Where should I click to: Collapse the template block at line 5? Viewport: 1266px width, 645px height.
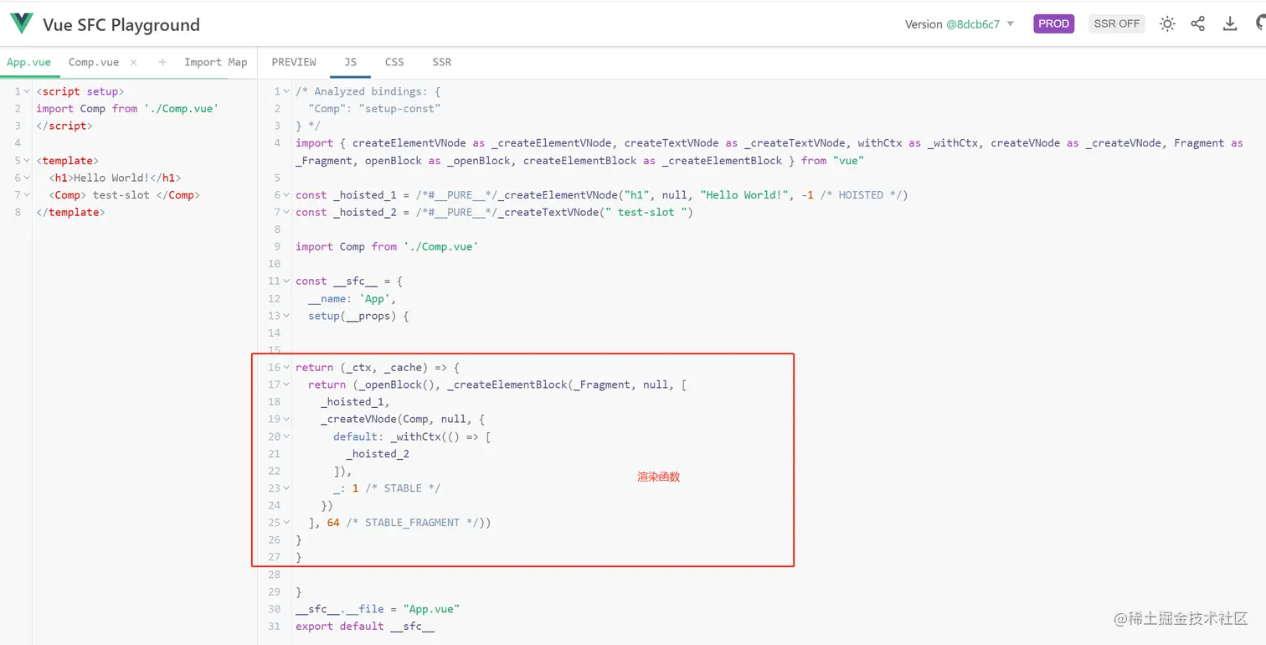tap(28, 161)
